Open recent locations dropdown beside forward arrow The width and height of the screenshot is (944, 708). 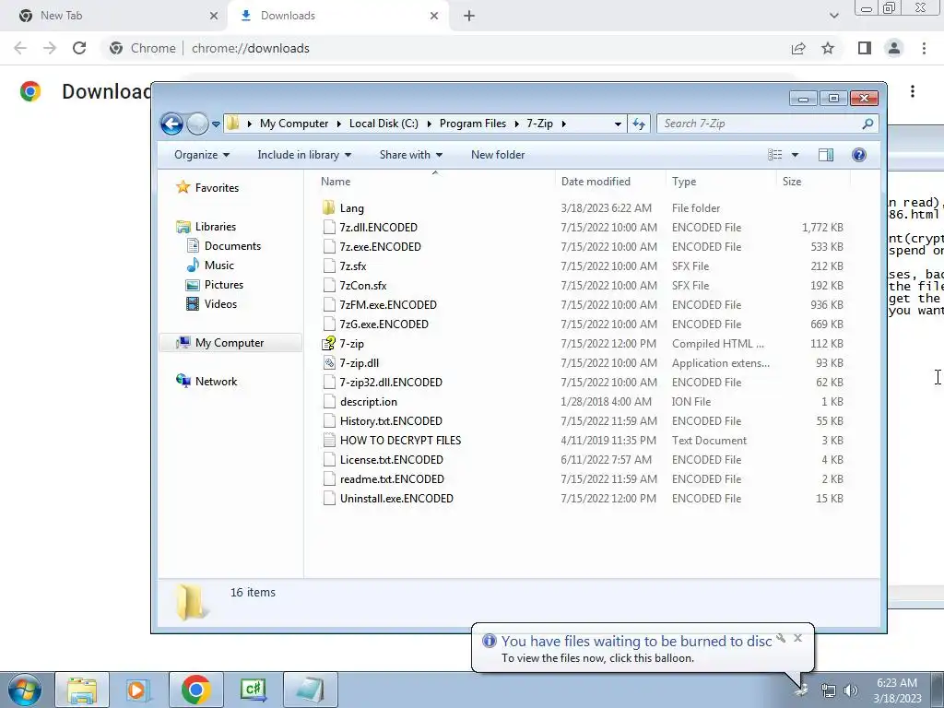click(x=216, y=124)
